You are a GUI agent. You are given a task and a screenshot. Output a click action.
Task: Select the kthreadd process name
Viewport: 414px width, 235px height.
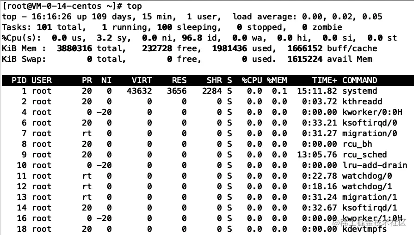pyautogui.click(x=362, y=102)
